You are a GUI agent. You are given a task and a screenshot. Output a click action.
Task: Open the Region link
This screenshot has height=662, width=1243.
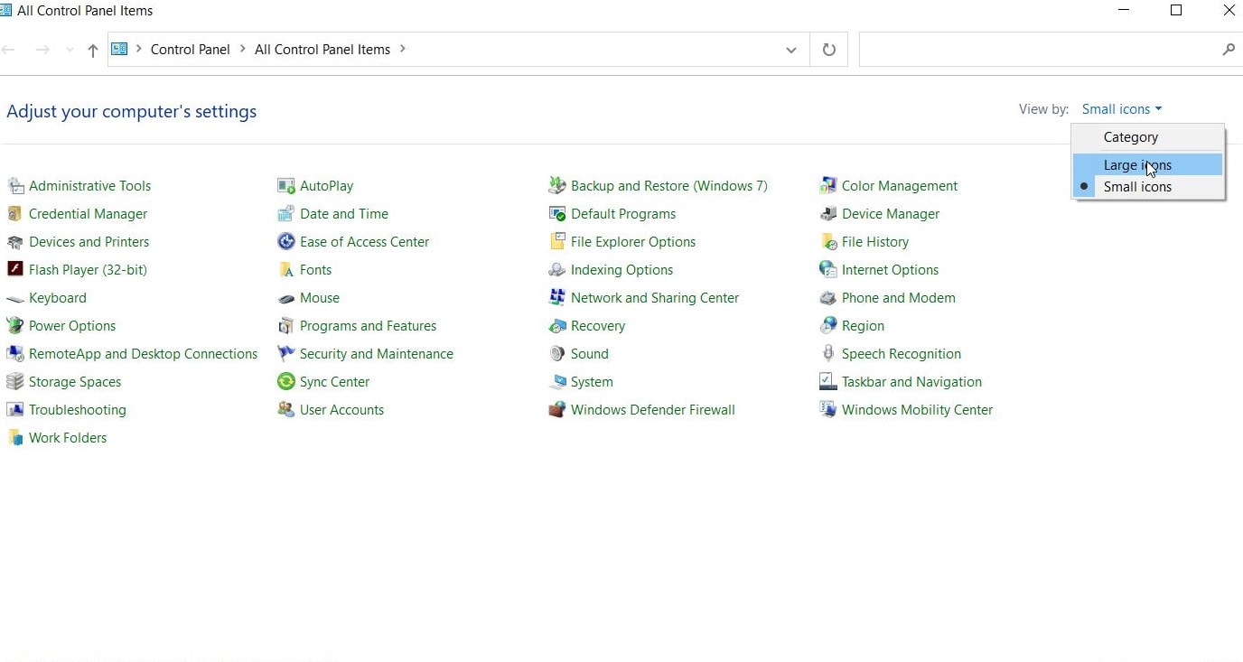point(863,326)
